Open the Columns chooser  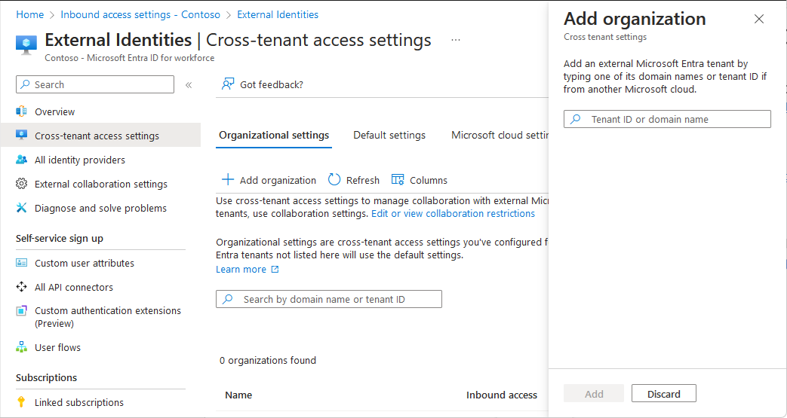point(419,181)
